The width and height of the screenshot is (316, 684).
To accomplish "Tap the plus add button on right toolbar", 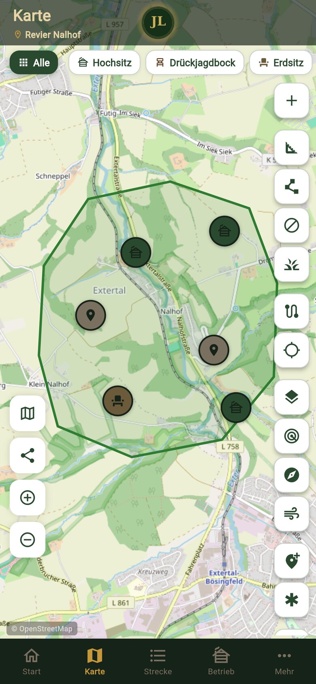I will pos(292,100).
